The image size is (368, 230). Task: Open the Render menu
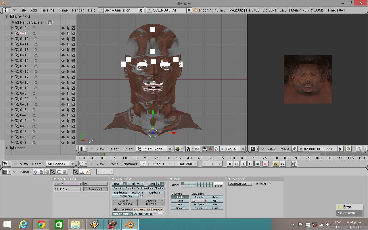click(78, 10)
